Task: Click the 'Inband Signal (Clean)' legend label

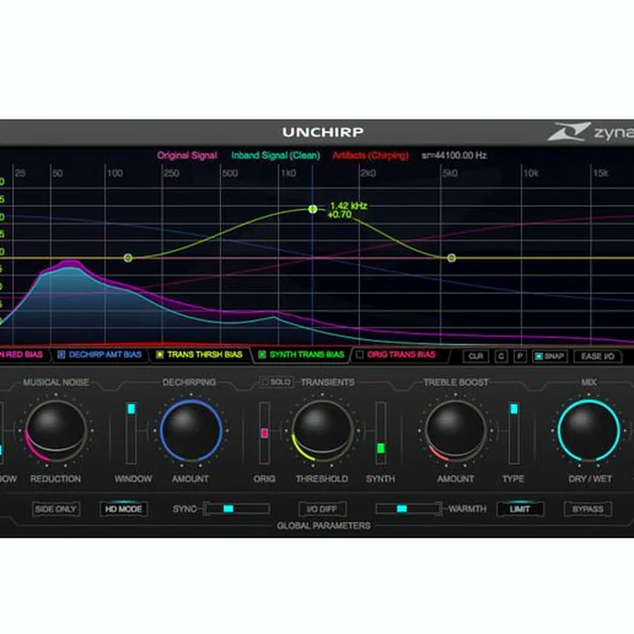Action: (276, 155)
